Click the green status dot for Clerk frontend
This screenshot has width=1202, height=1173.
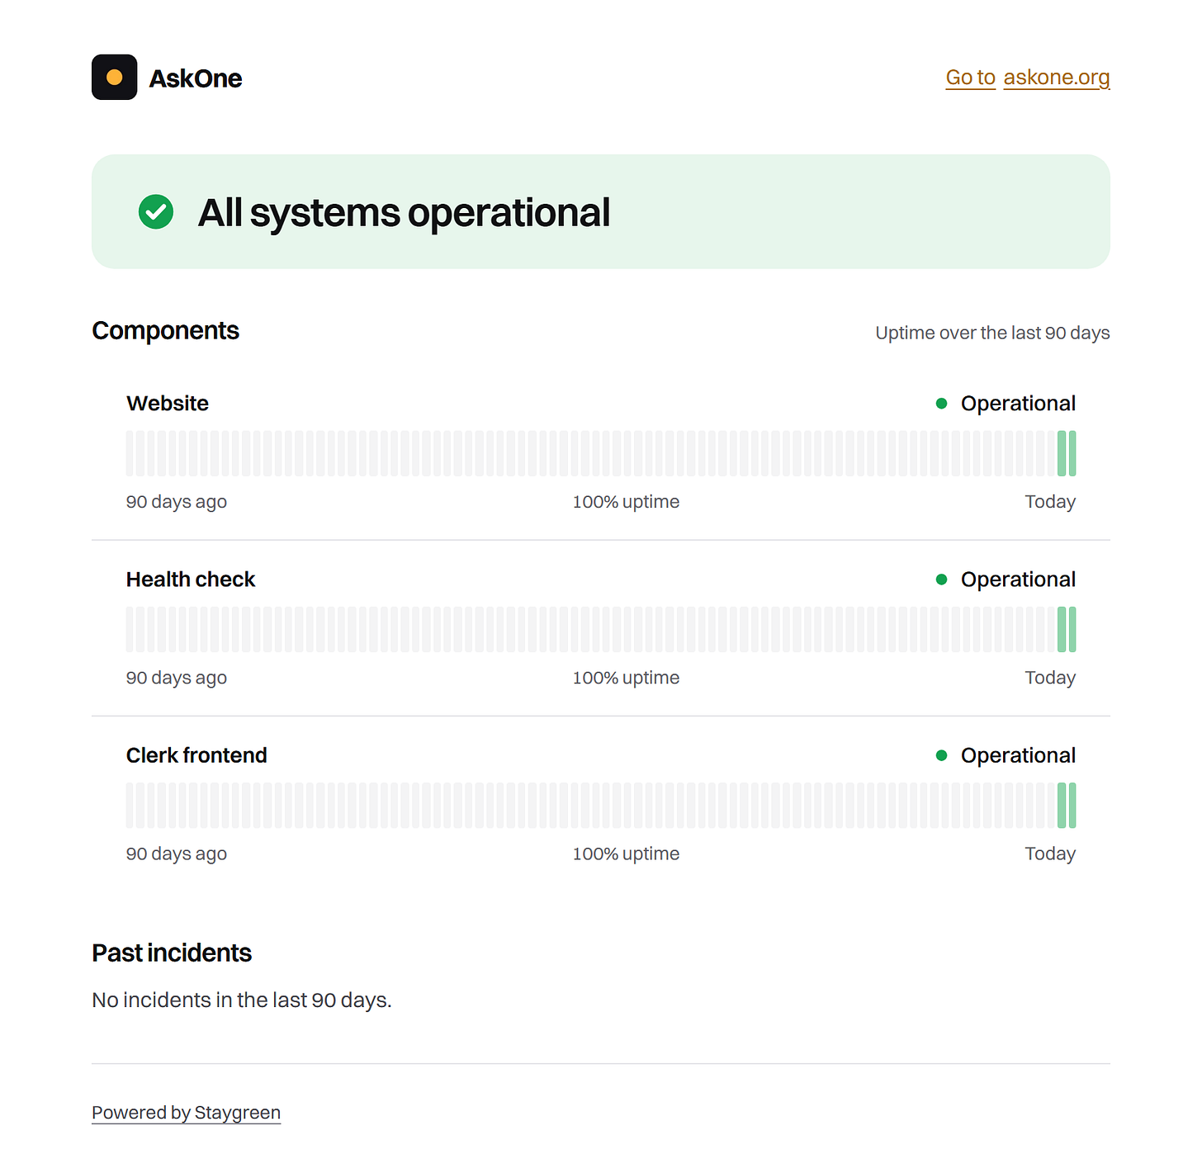coord(941,755)
